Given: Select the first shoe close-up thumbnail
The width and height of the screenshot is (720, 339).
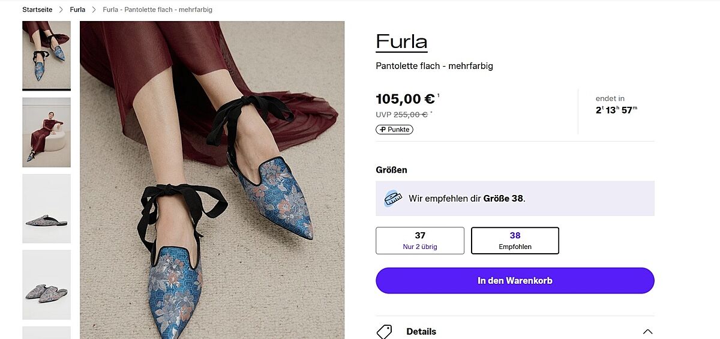Looking at the screenshot, I should tap(47, 55).
